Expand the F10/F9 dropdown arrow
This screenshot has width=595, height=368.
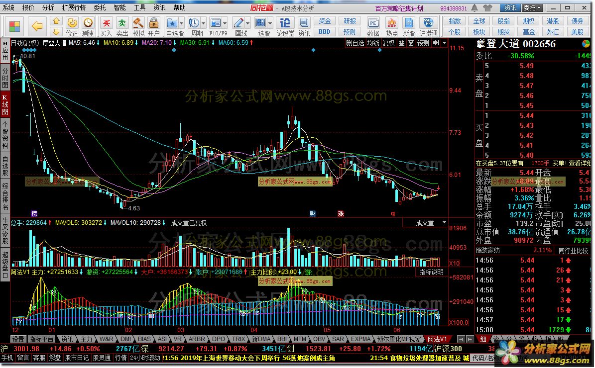pyautogui.click(x=225, y=23)
